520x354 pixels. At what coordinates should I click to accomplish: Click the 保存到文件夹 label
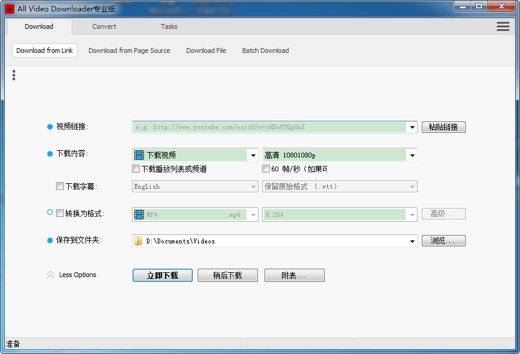coord(79,240)
